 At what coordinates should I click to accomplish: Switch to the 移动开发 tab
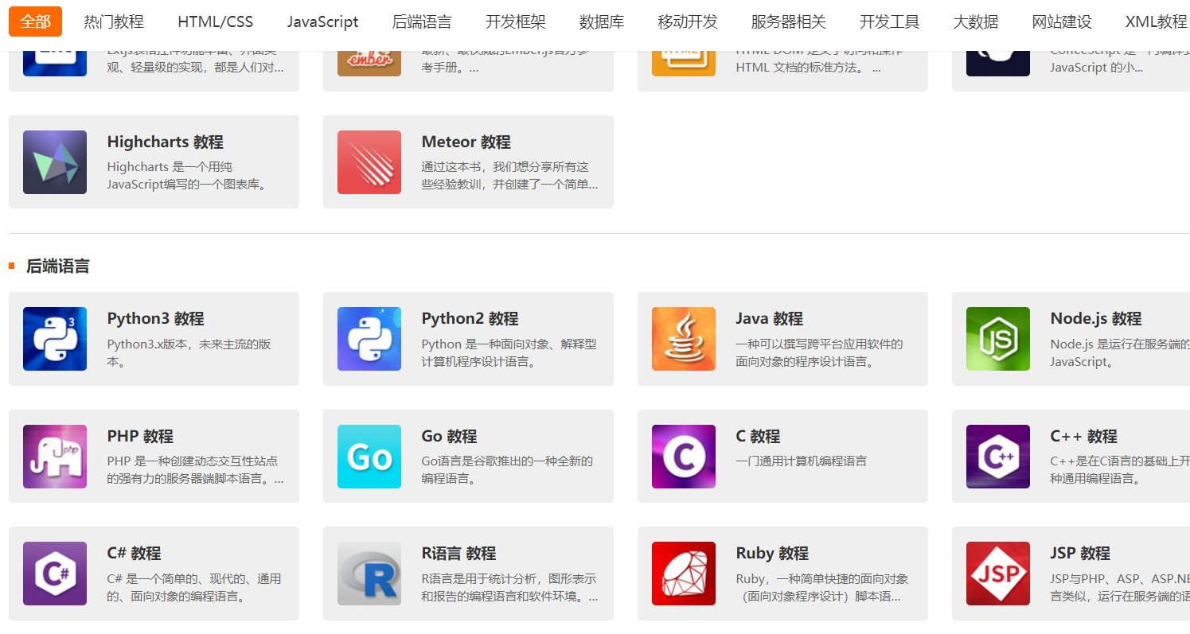coord(688,21)
